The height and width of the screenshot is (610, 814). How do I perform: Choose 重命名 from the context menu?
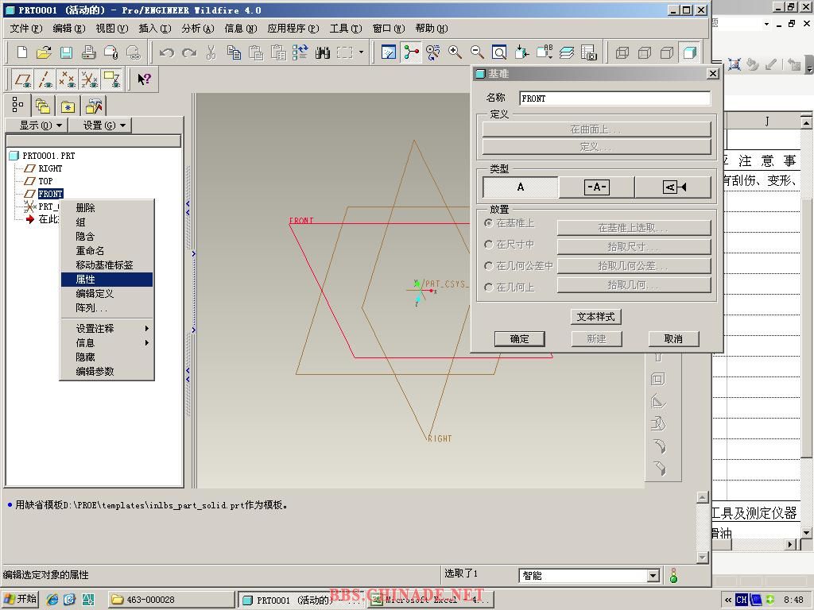(107, 250)
